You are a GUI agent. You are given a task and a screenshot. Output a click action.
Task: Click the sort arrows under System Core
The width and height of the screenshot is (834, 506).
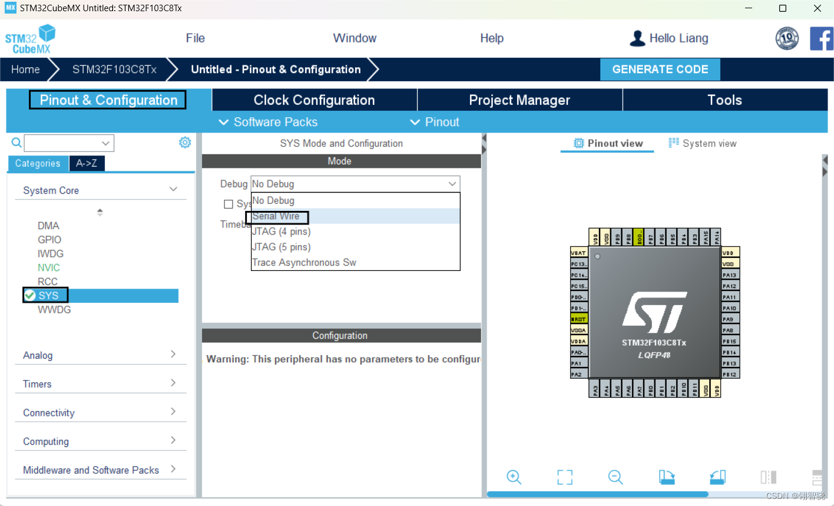[100, 212]
